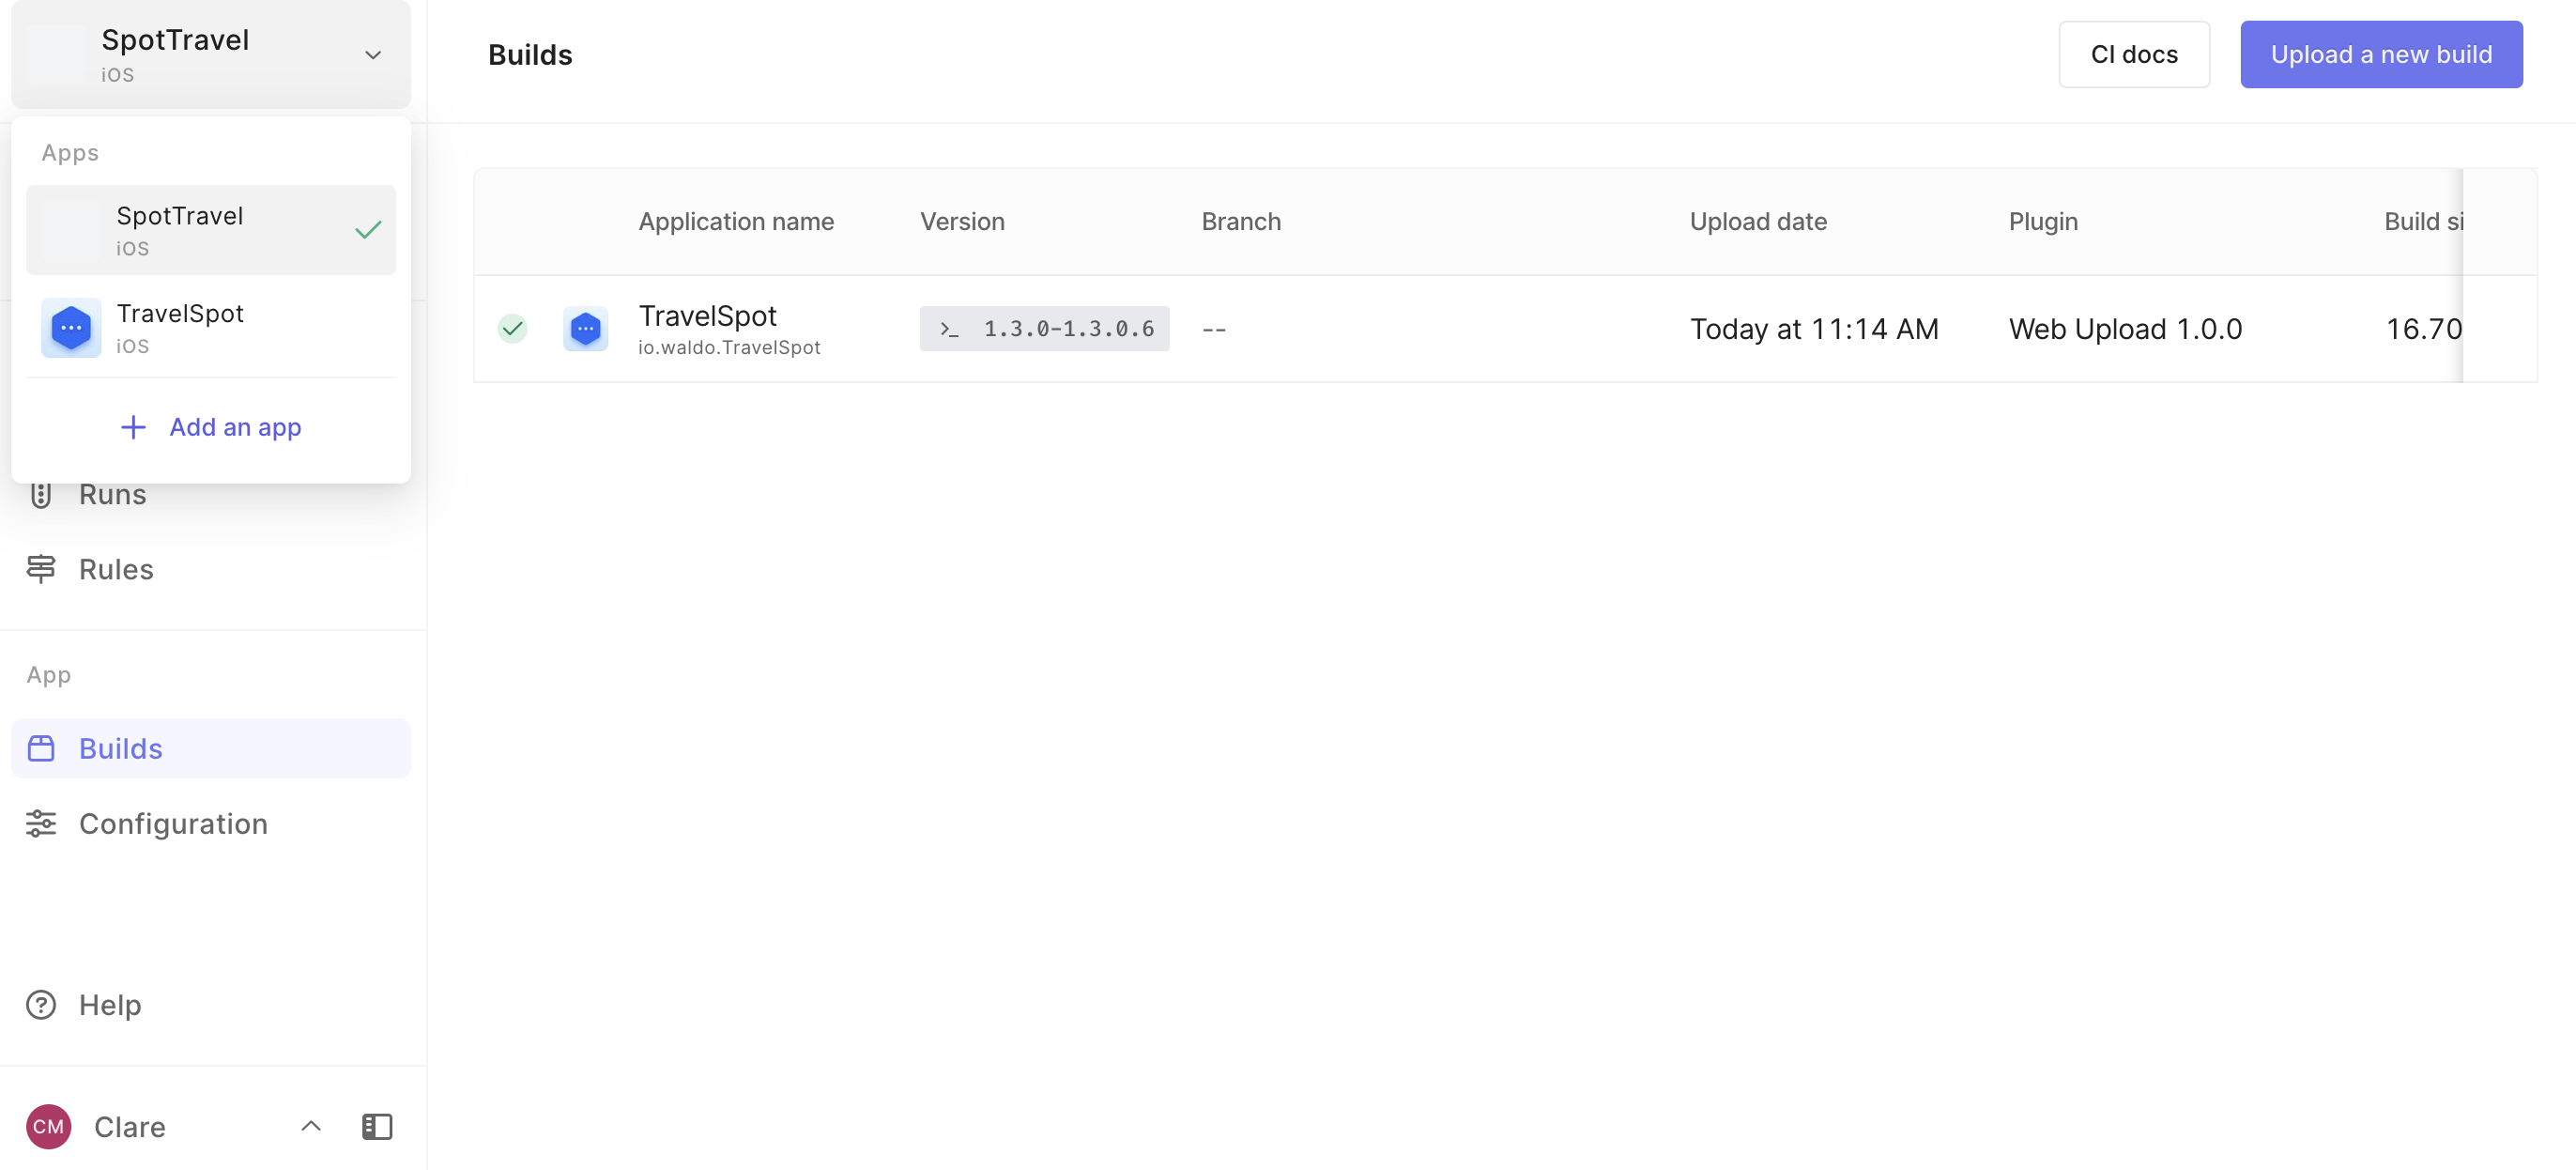This screenshot has width=2576, height=1170.
Task: Click checked SpotTravel app option
Action: click(211, 230)
